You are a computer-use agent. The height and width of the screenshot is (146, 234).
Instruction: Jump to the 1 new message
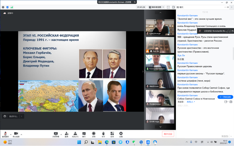(225, 97)
